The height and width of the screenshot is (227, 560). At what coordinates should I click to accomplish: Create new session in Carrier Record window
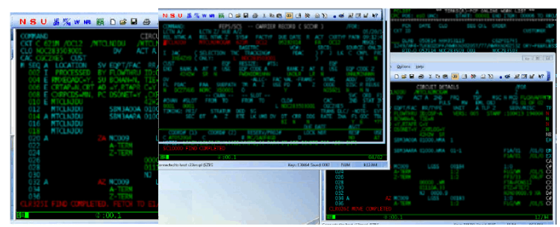coord(231,16)
